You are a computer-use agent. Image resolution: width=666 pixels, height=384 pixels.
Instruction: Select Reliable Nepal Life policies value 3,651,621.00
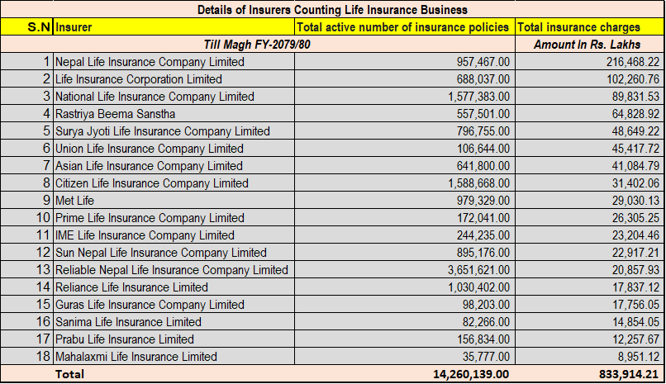click(x=469, y=270)
